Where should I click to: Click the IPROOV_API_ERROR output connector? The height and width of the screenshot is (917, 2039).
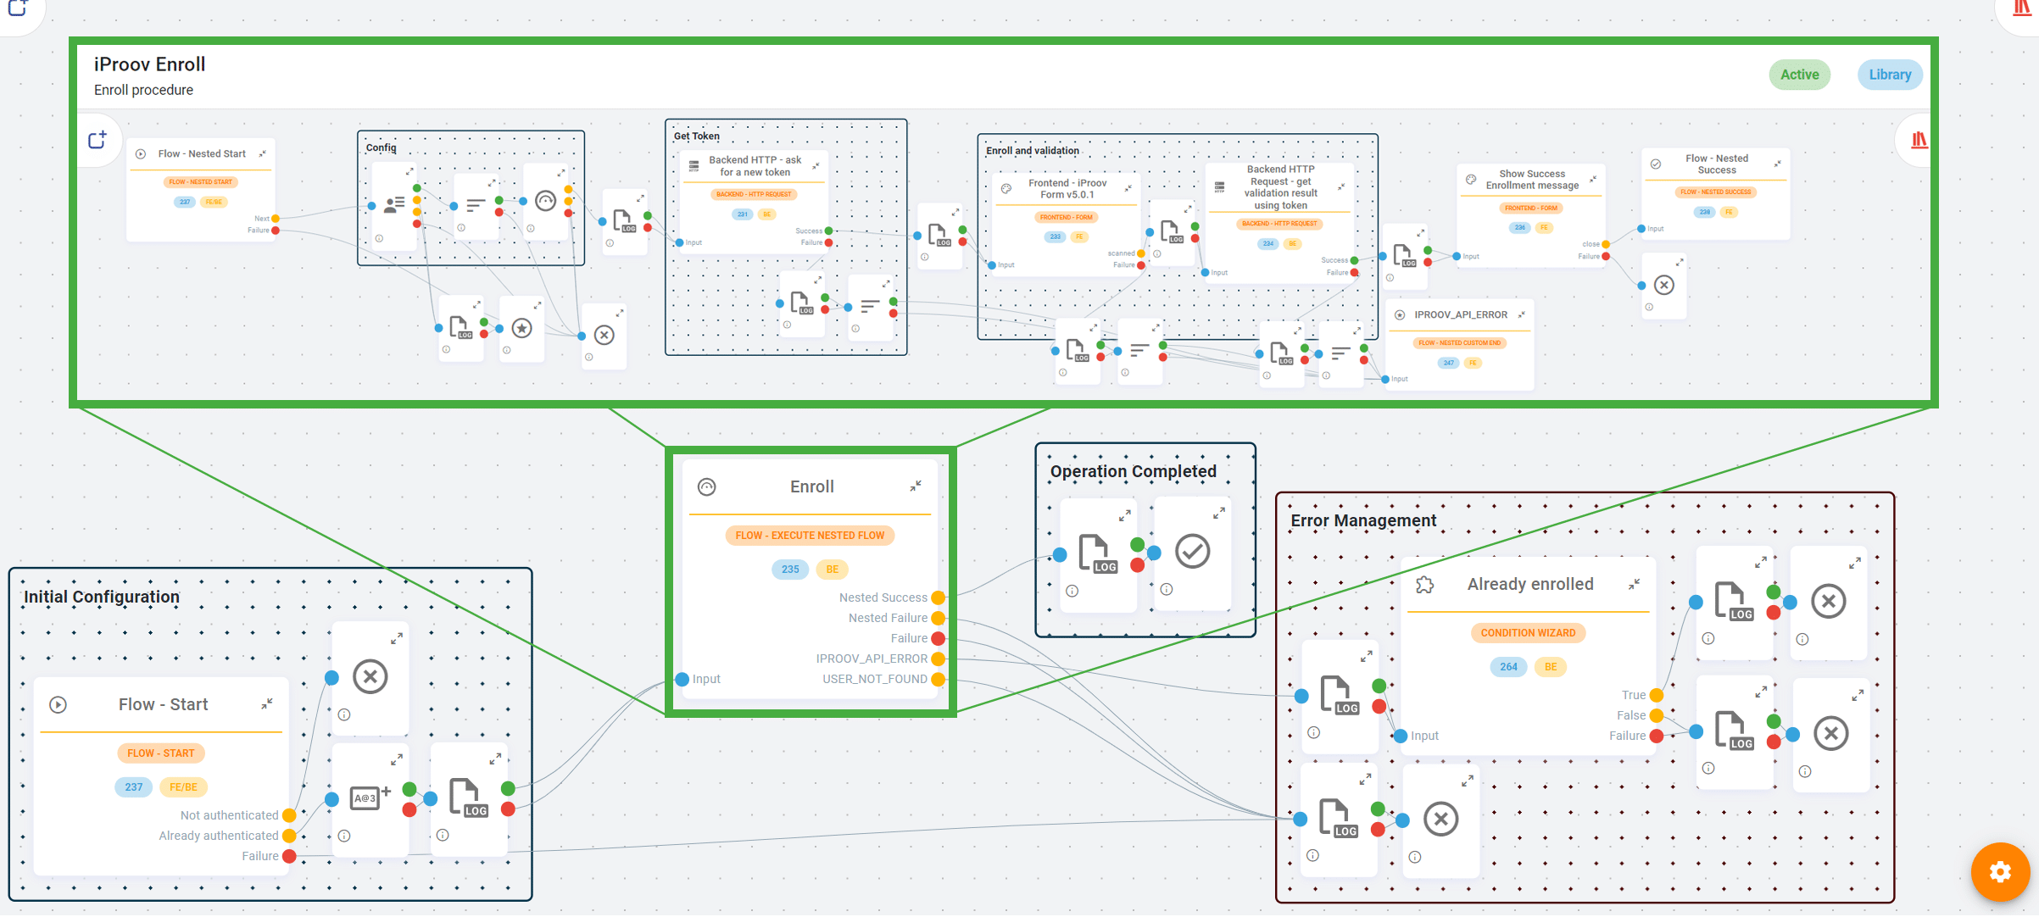click(x=933, y=659)
